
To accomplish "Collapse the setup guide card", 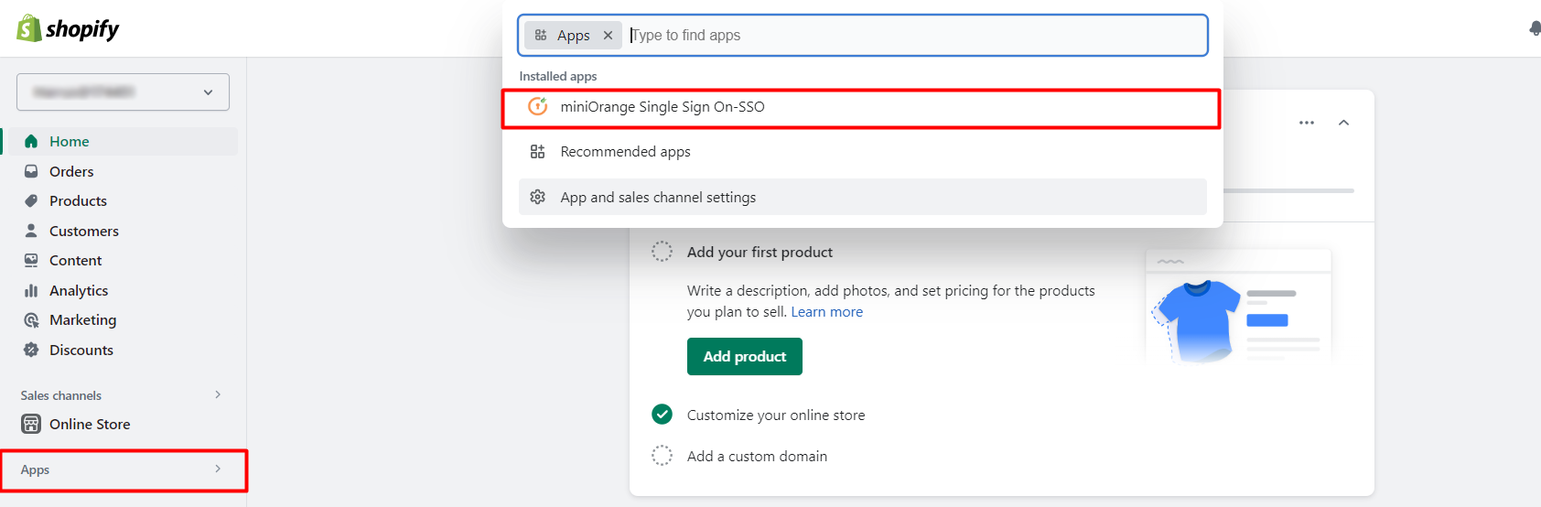I will point(1343,123).
